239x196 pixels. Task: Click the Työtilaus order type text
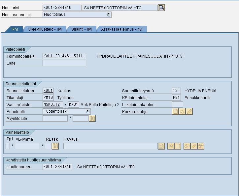coord(65,98)
